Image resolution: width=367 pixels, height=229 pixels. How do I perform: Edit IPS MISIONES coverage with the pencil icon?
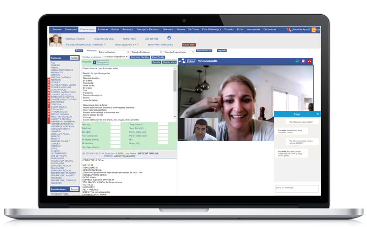click(105, 44)
